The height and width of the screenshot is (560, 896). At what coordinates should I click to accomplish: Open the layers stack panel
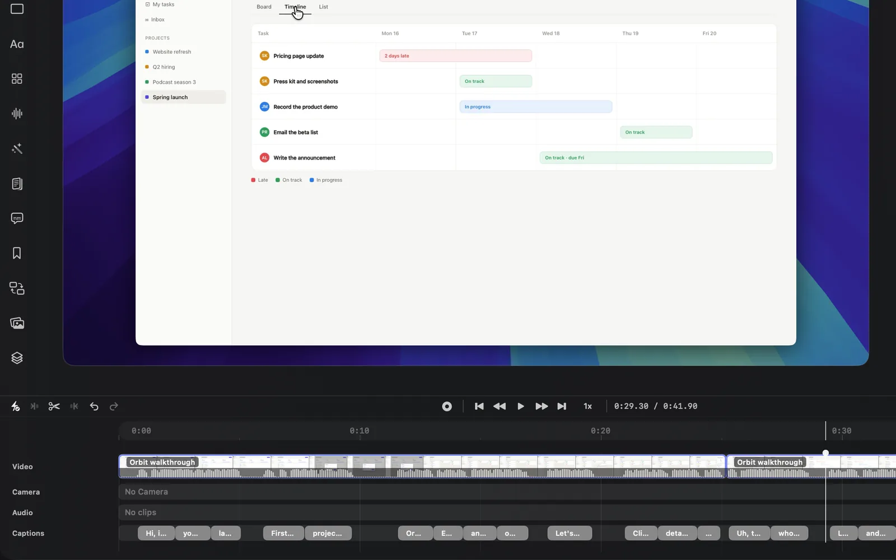coord(17,358)
